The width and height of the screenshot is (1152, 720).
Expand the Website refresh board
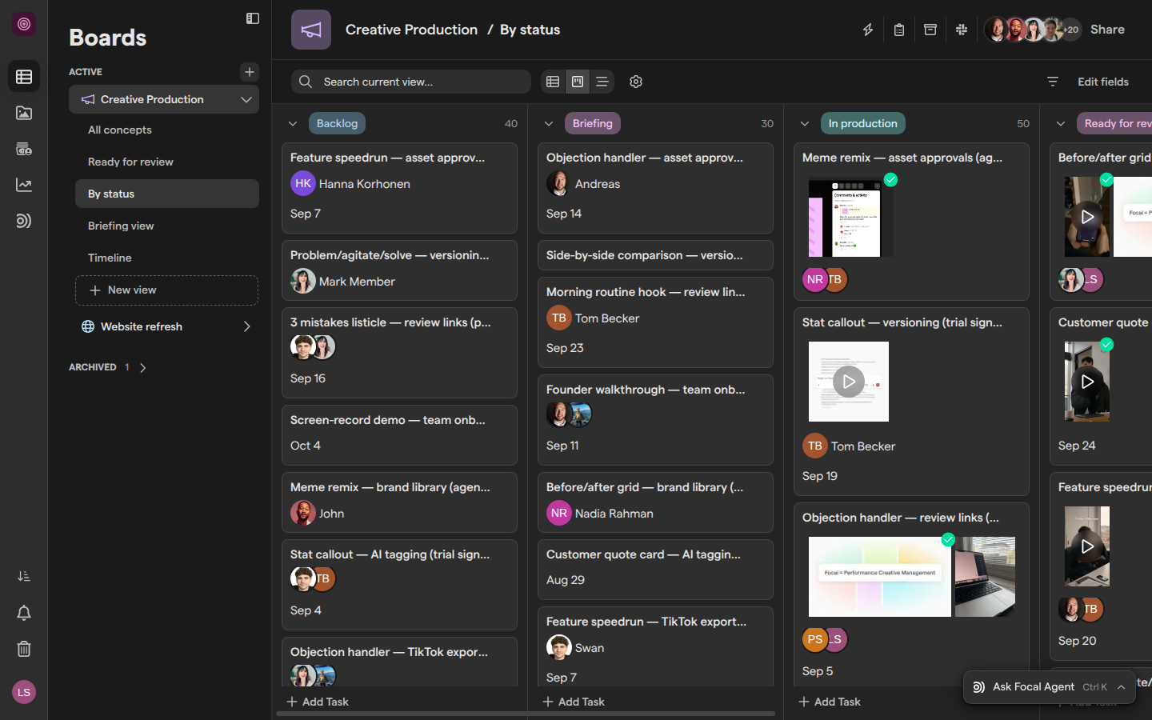(247, 326)
